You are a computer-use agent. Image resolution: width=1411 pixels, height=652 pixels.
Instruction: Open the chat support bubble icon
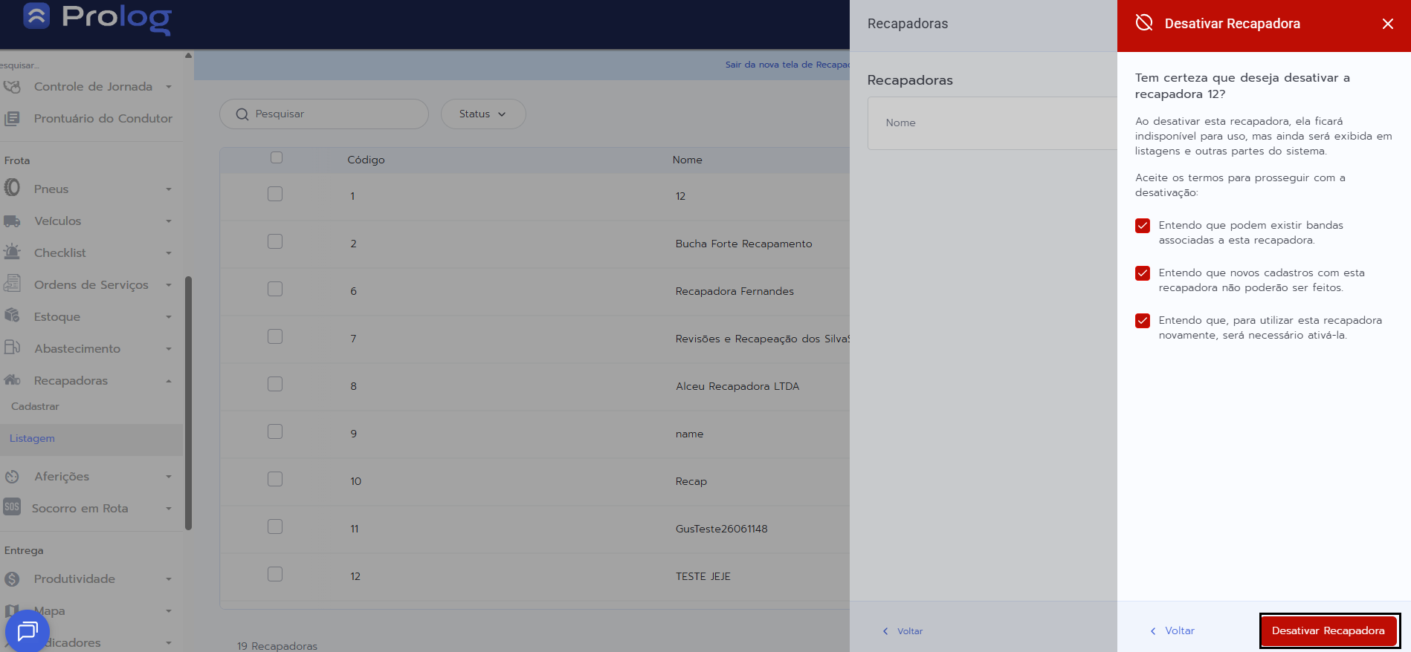coord(28,631)
